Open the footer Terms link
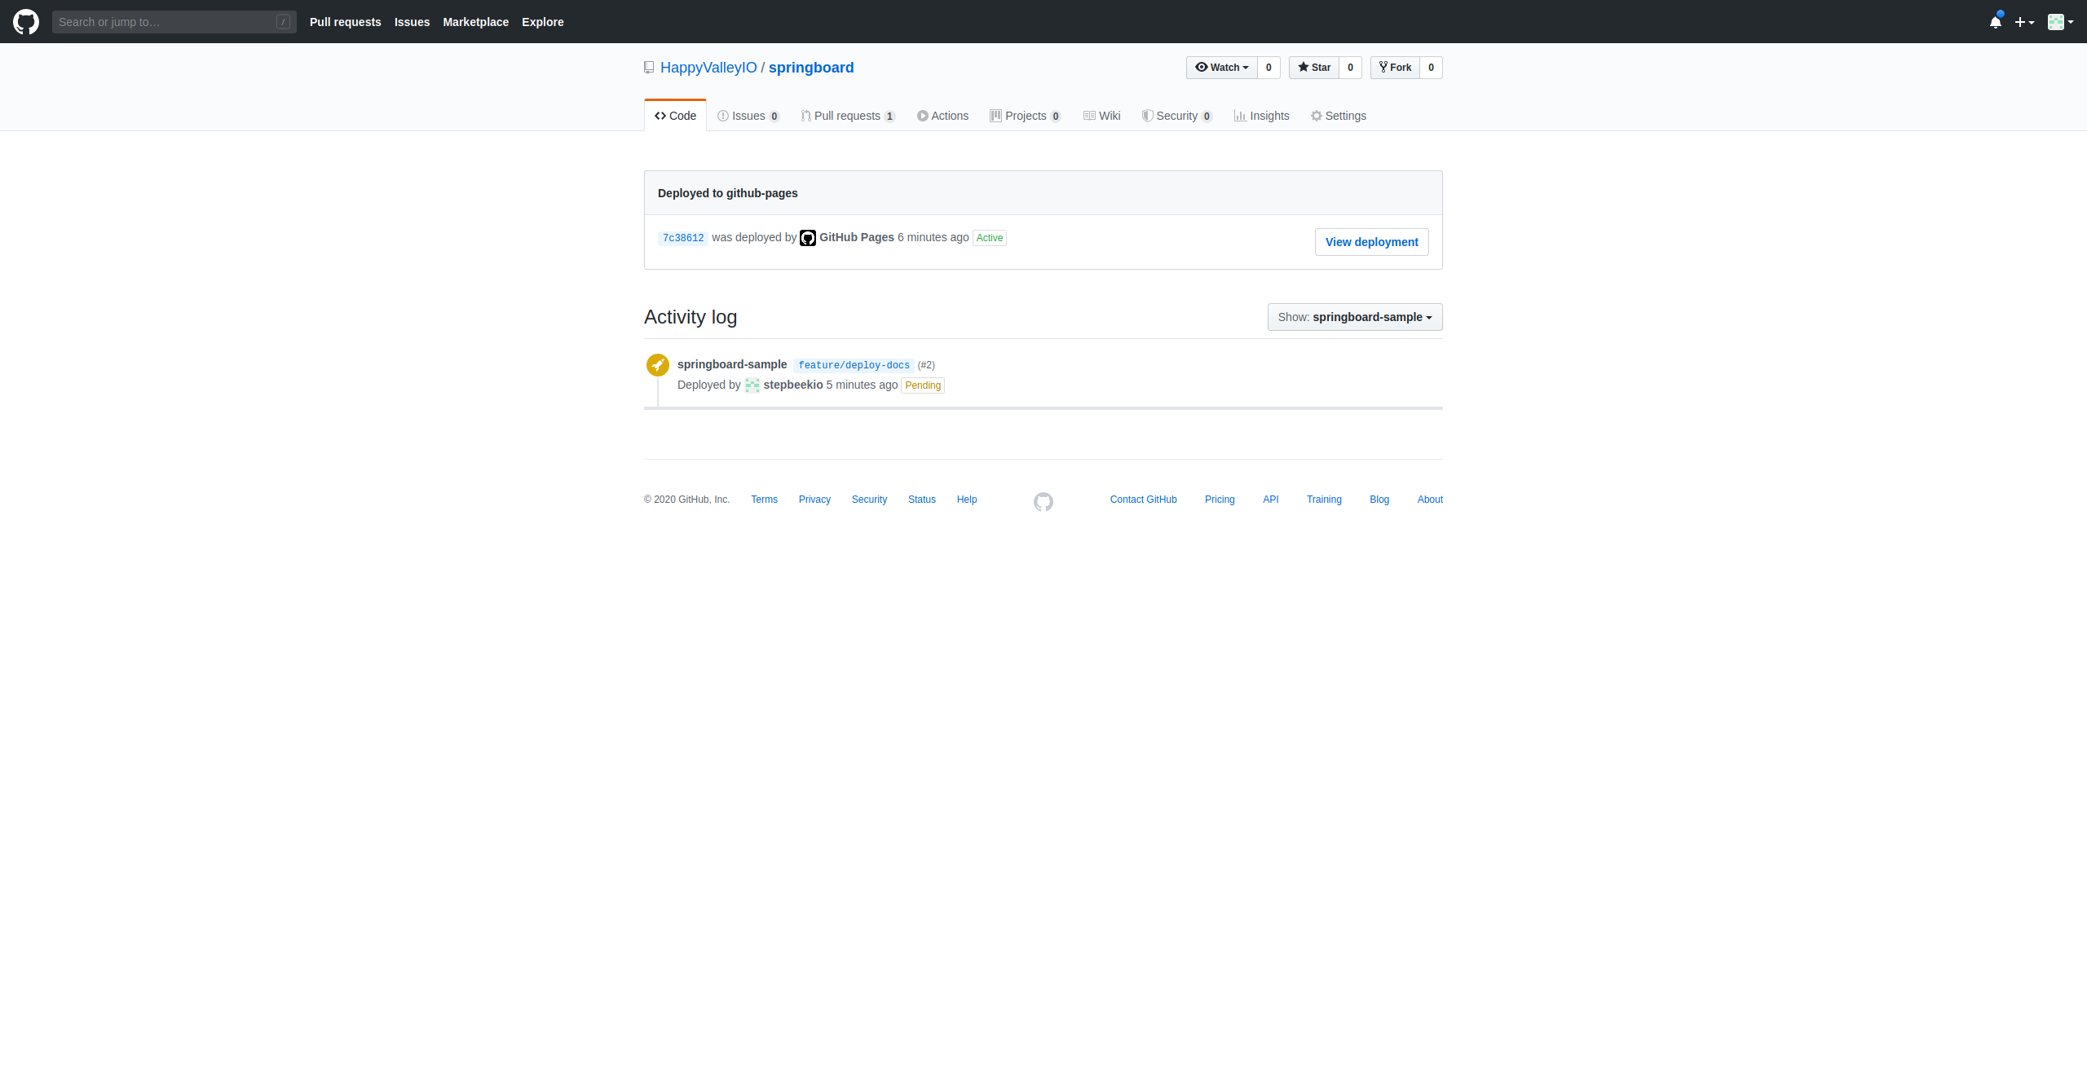The width and height of the screenshot is (2087, 1070). 764,500
